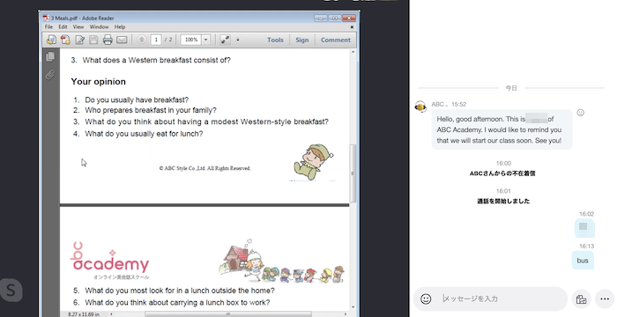This screenshot has height=317, width=617.
Task: Click the ABC Academy reminder message bubble
Action: coord(502,129)
